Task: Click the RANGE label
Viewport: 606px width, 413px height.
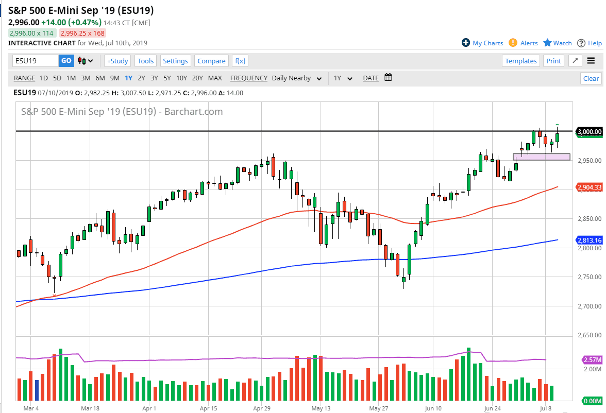Action: pos(24,78)
